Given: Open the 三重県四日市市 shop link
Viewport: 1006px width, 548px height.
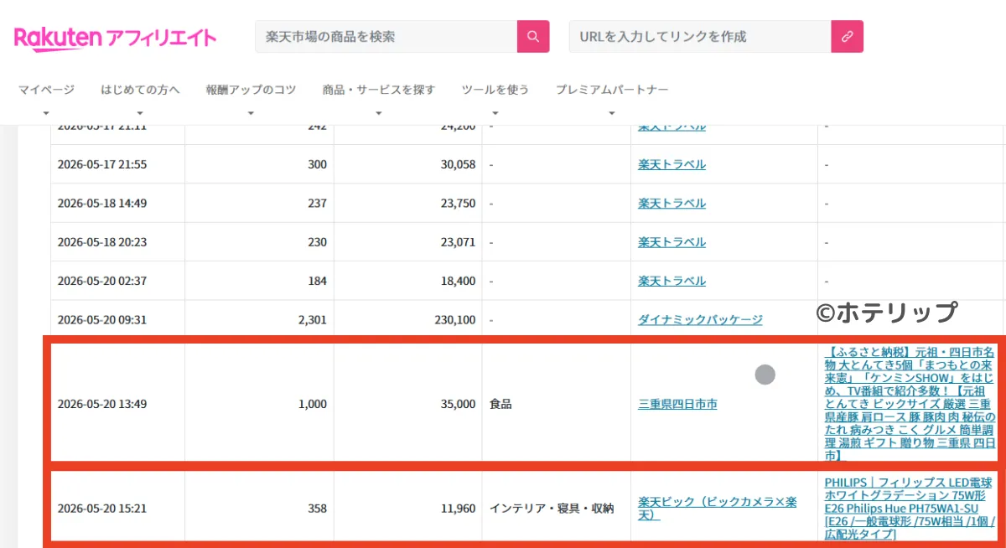Looking at the screenshot, I should coord(677,404).
